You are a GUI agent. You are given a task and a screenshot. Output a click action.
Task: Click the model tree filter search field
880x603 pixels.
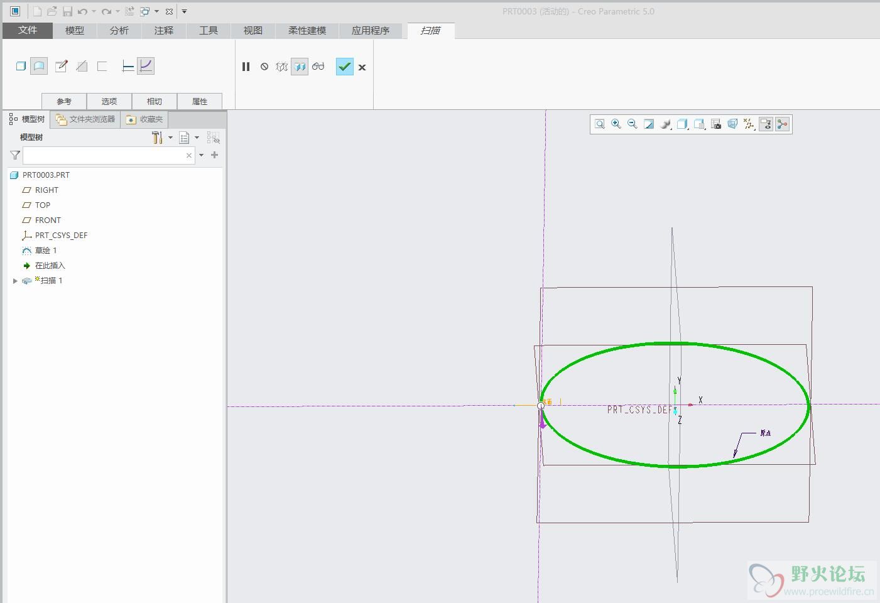(x=109, y=155)
